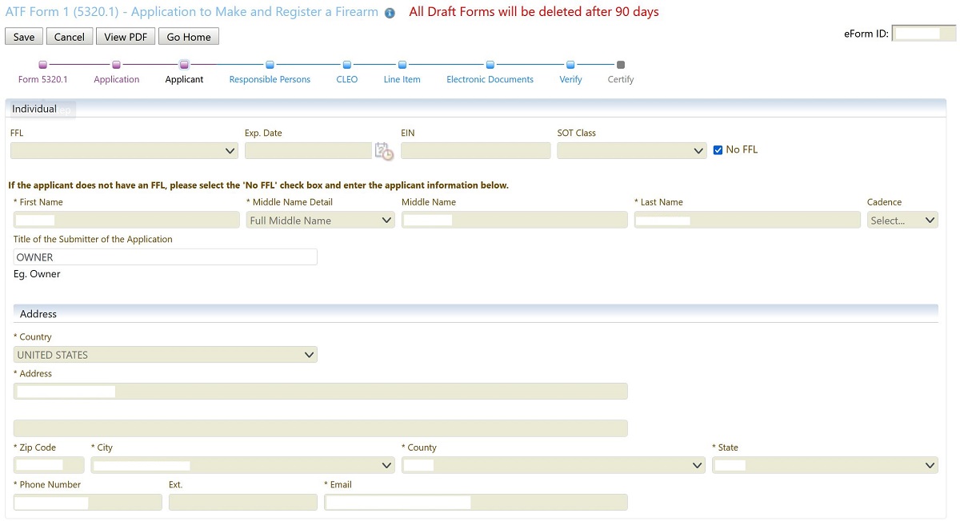Expand the Cadence select dropdown
The width and height of the screenshot is (960, 521).
click(x=902, y=221)
